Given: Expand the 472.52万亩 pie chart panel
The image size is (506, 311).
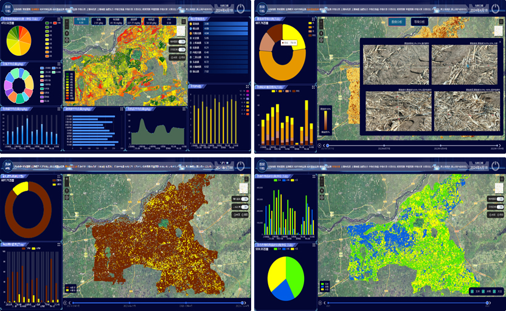Looking at the screenshot, I should (x=59, y=19).
